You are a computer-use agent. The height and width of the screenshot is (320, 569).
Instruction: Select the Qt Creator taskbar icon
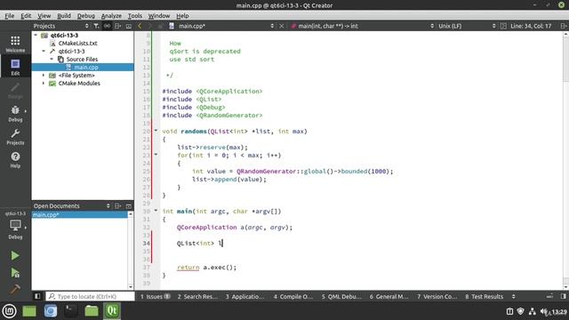(x=112, y=311)
